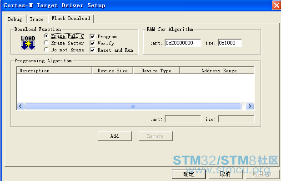Click the disabled Remove button
Viewport: 281px width, 181px height.
tap(156, 136)
